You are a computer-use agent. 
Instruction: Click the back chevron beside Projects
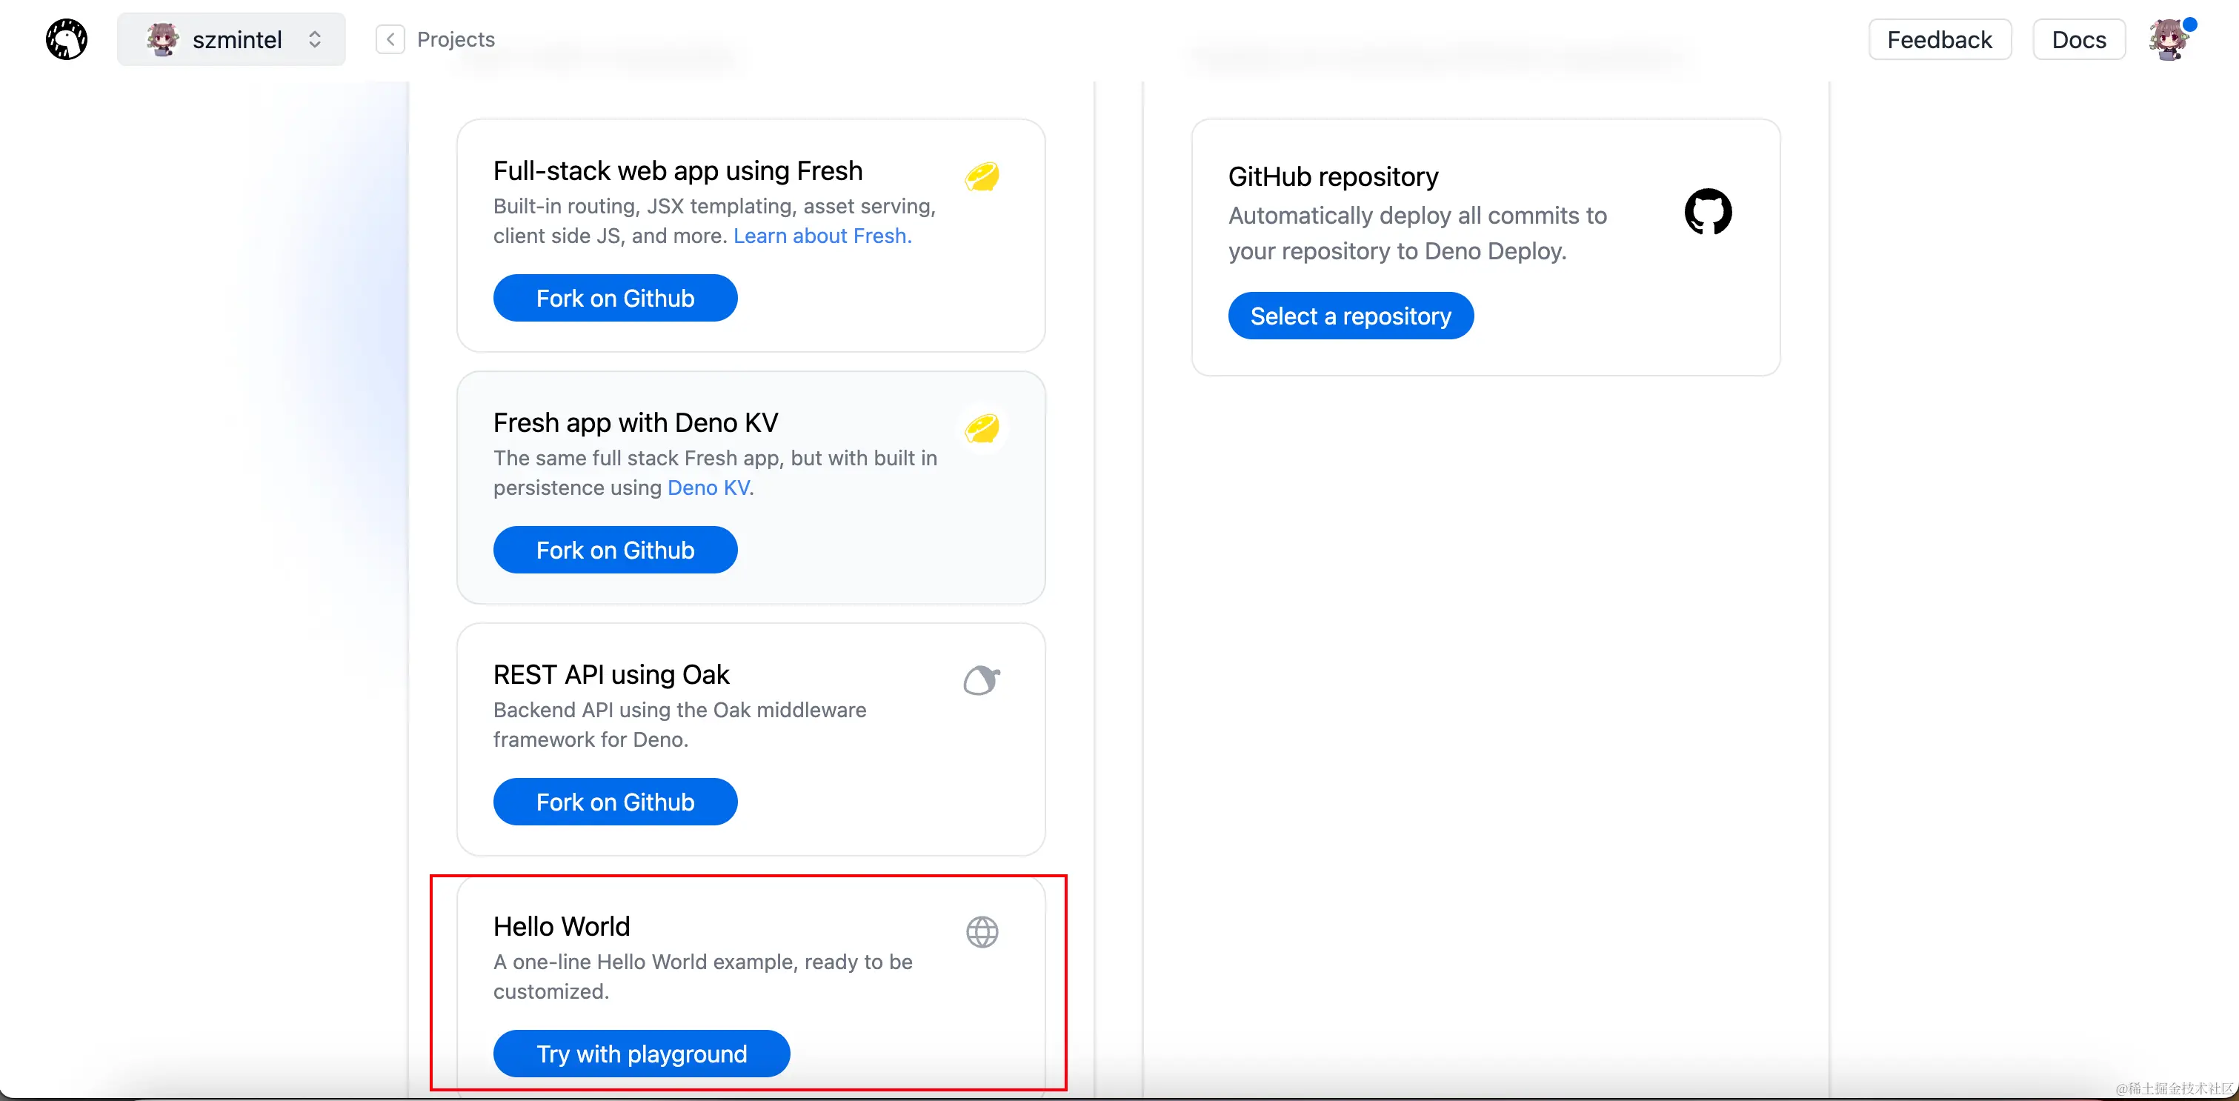coord(390,39)
